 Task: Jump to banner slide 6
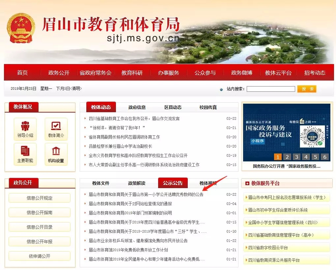(x=325, y=157)
